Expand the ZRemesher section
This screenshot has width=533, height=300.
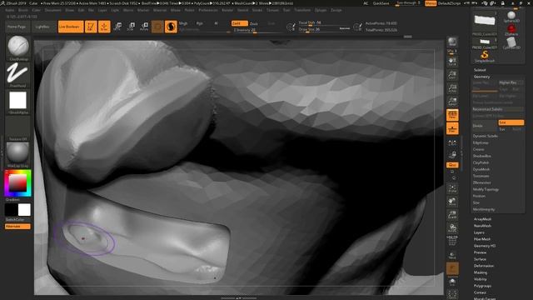481,182
